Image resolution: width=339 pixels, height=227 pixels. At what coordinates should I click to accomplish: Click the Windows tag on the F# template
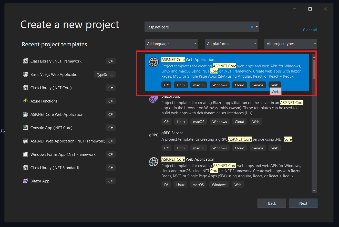219,185
